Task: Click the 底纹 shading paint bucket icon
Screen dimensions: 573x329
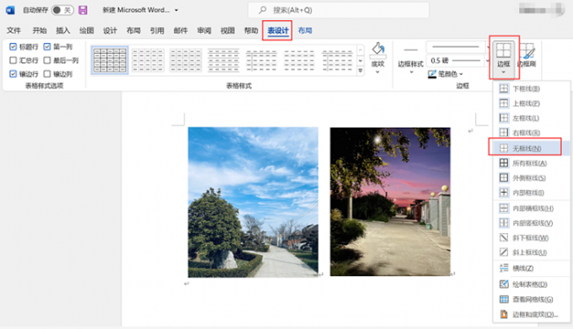Action: 378,50
